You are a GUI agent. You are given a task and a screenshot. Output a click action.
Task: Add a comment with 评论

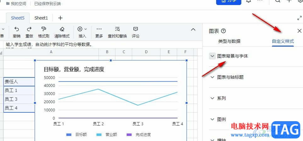tap(136, 32)
